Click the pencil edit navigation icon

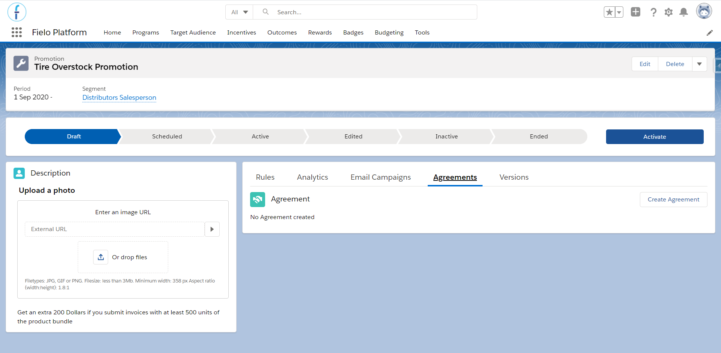tap(710, 33)
